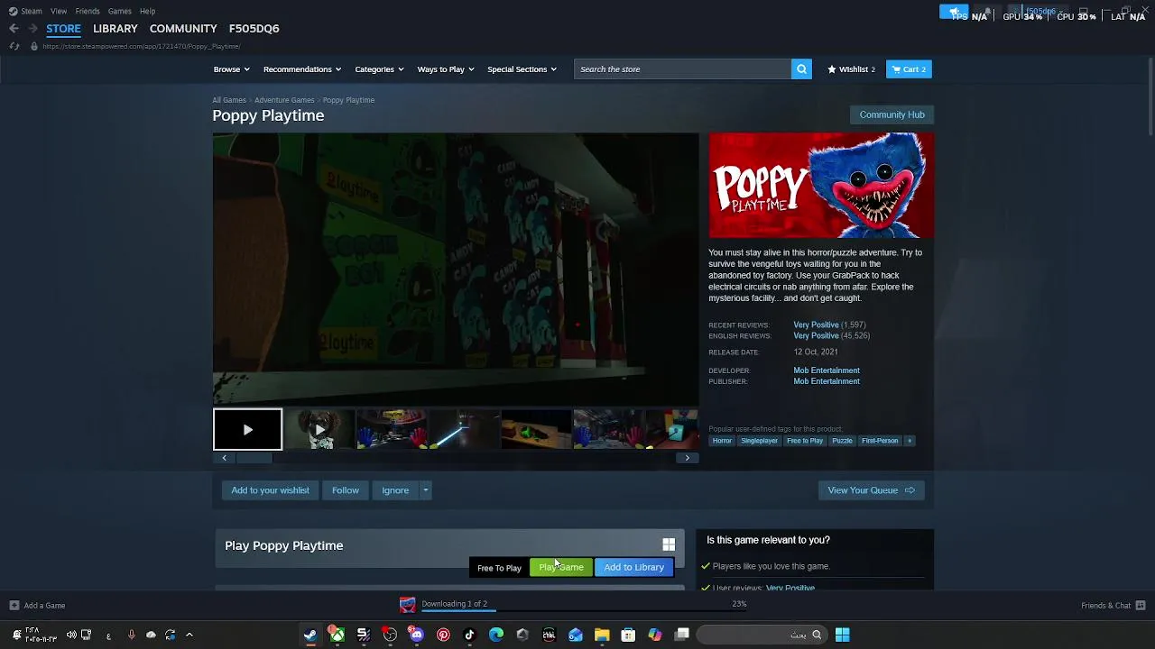Open the Mob Entertainment publisher link
1155x649 pixels.
point(827,381)
